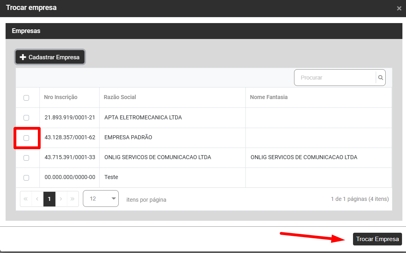Select cell 43.128.357/0001-62
The height and width of the screenshot is (253, 406).
[70, 137]
